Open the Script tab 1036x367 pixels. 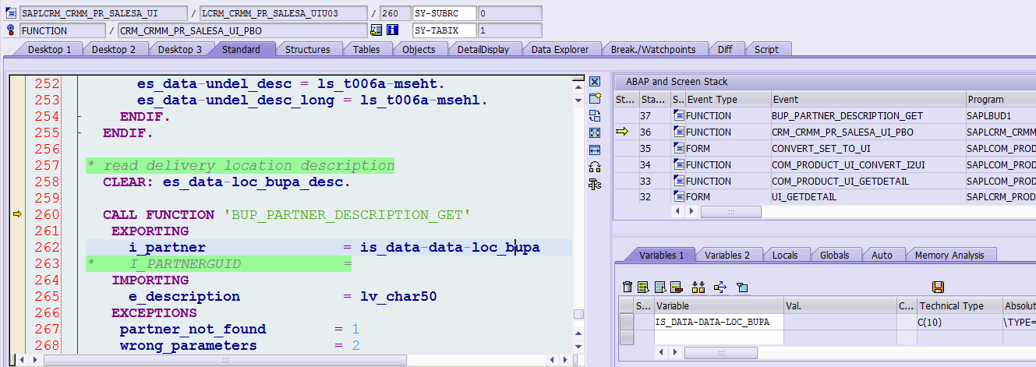tap(766, 49)
